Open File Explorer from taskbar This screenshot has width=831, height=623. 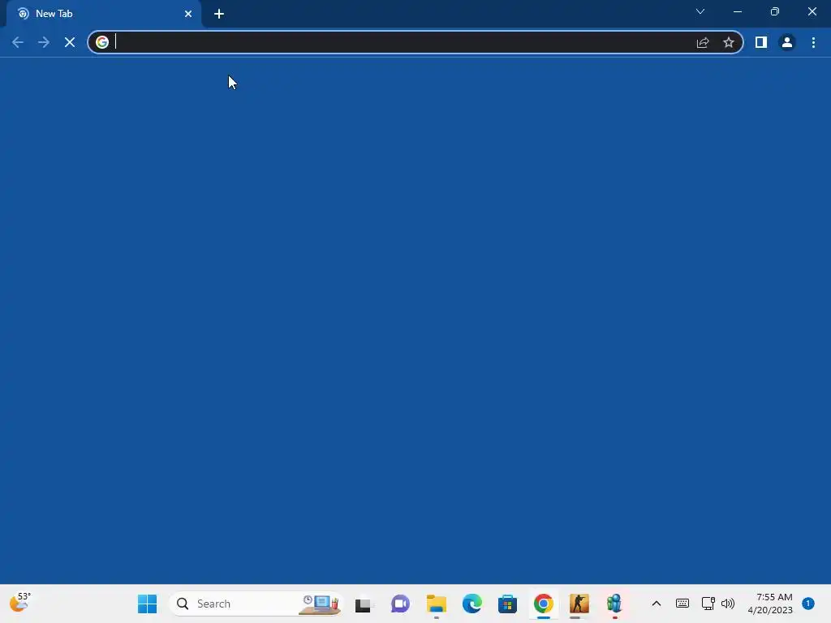[x=436, y=604]
